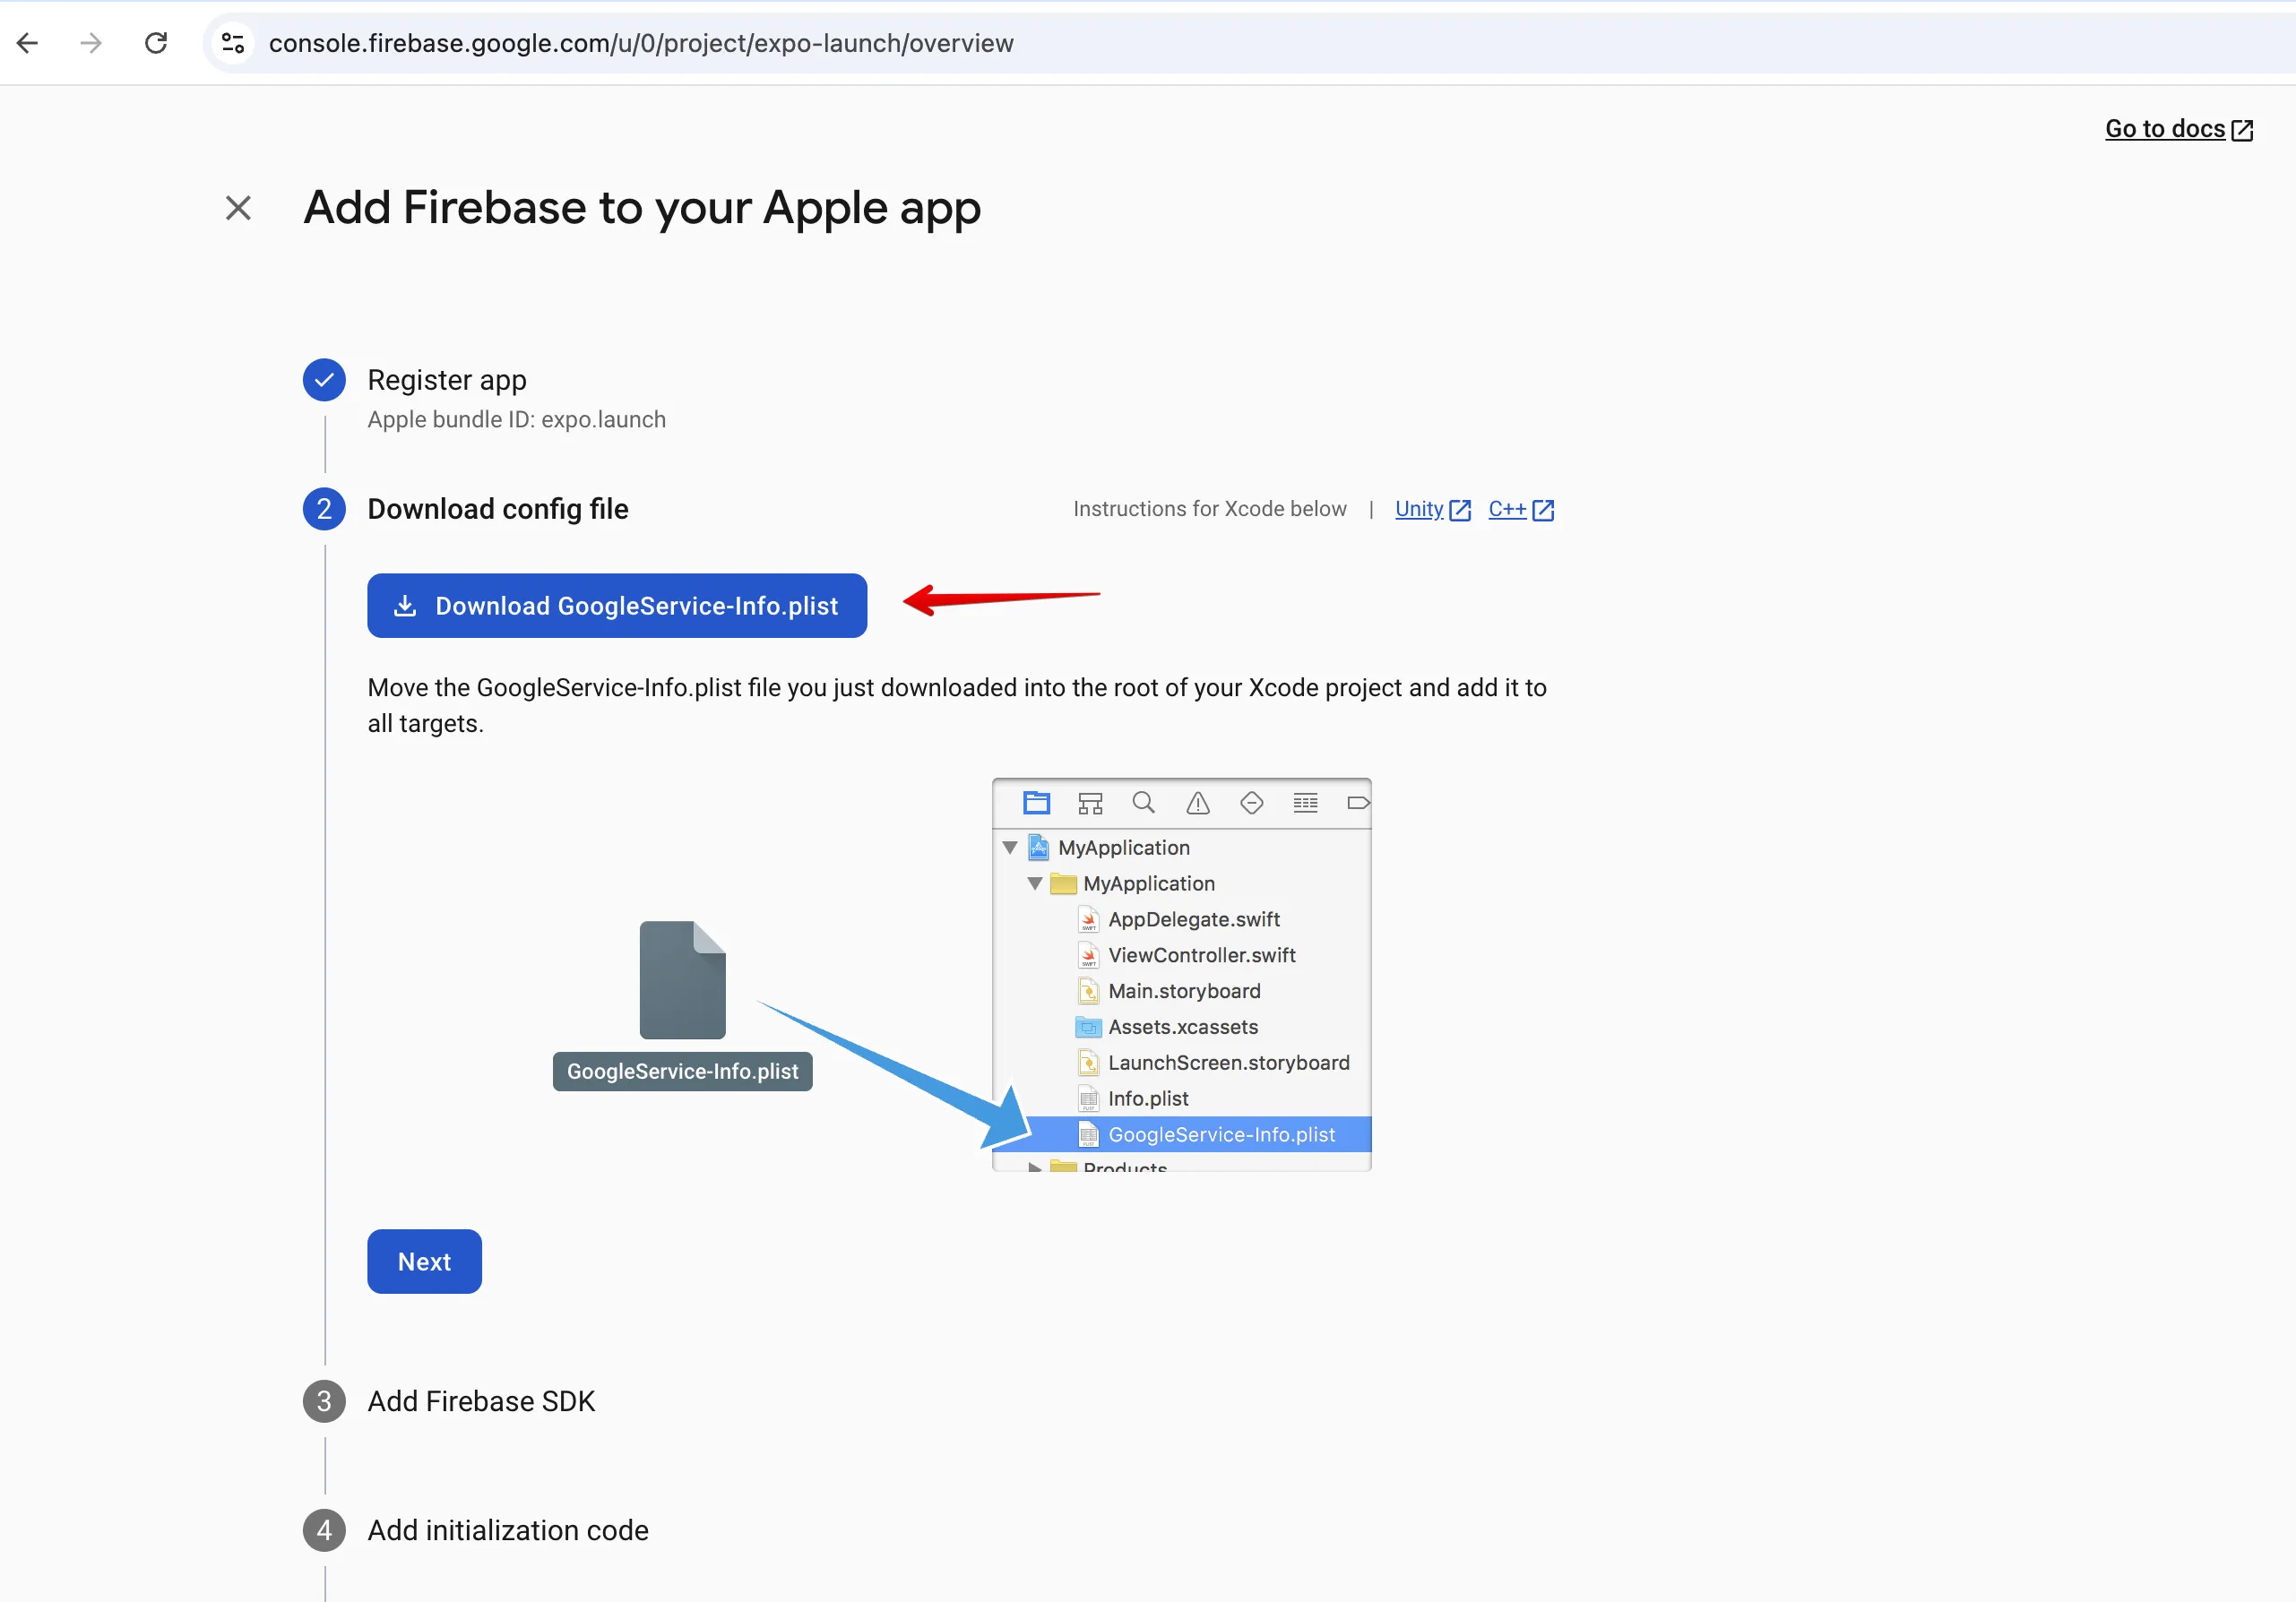Click the step 4 number circle
The image size is (2296, 1602).
(x=324, y=1531)
